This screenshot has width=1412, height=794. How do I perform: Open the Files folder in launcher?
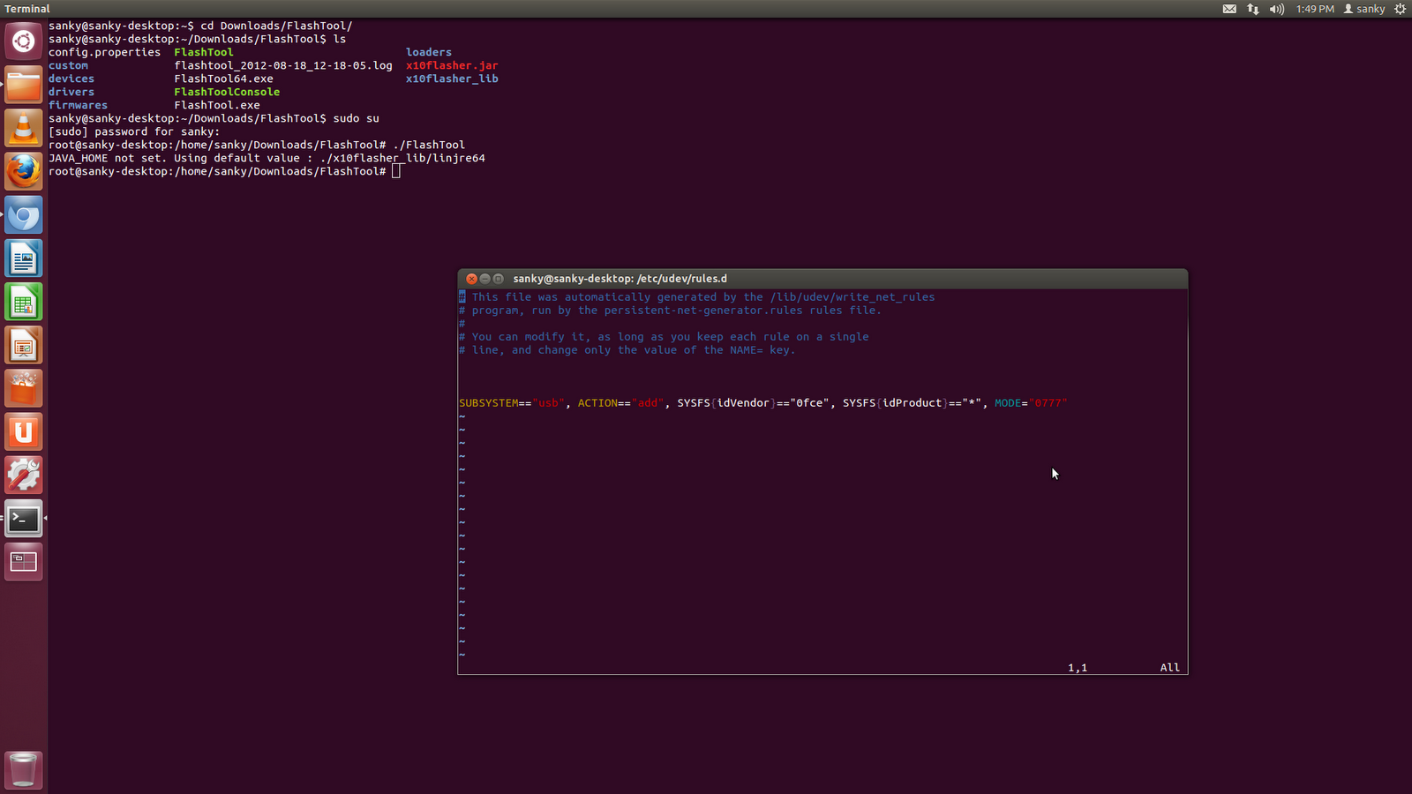click(x=24, y=85)
